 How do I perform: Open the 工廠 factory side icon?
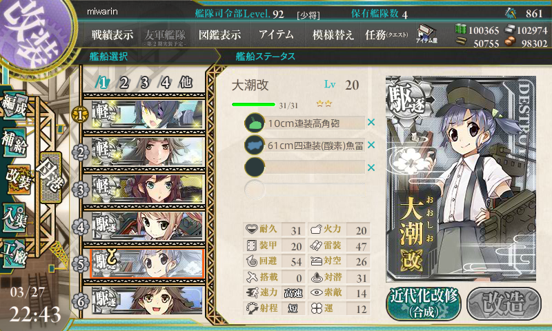point(14,254)
